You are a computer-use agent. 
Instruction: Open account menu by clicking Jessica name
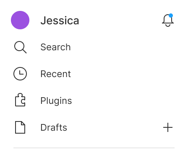coord(60,21)
